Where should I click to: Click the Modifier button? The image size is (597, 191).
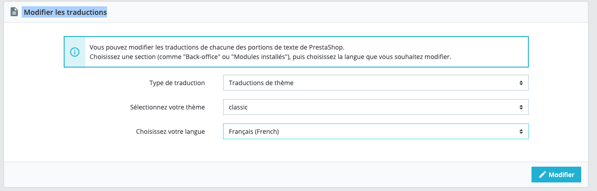pyautogui.click(x=556, y=175)
